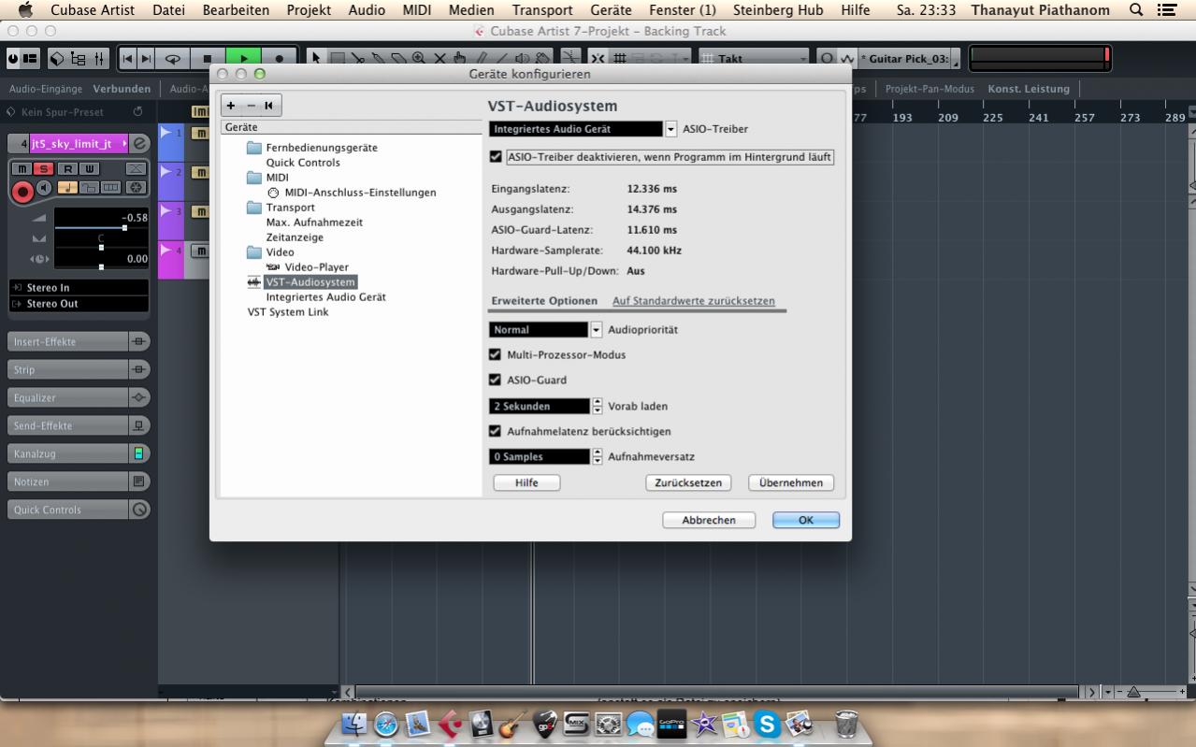The width and height of the screenshot is (1196, 747).
Task: Go to previous marker transport icon
Action: (129, 58)
